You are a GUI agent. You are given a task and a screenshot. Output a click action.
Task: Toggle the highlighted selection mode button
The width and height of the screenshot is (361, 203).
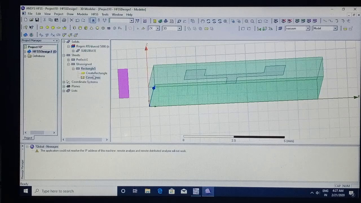coord(93,20)
